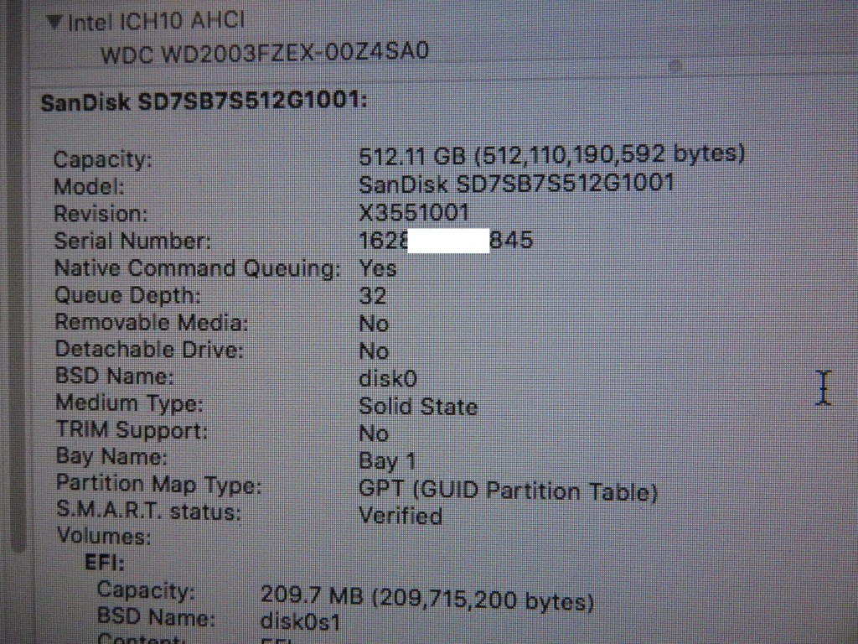The image size is (858, 644).
Task: Click the 209.7 MB EFI capacity value
Action: click(426, 599)
